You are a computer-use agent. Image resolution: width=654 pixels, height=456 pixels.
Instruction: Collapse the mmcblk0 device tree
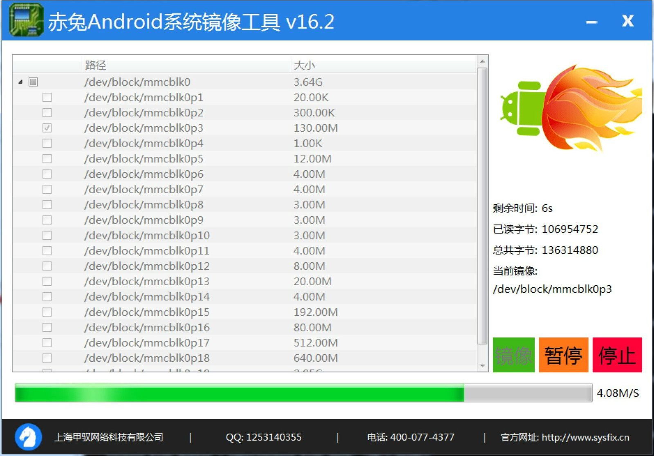[x=20, y=82]
